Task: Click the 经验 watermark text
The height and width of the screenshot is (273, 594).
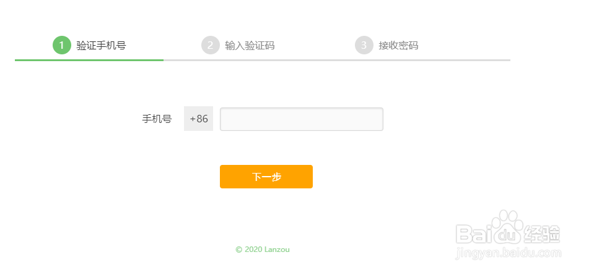Action: click(x=542, y=233)
